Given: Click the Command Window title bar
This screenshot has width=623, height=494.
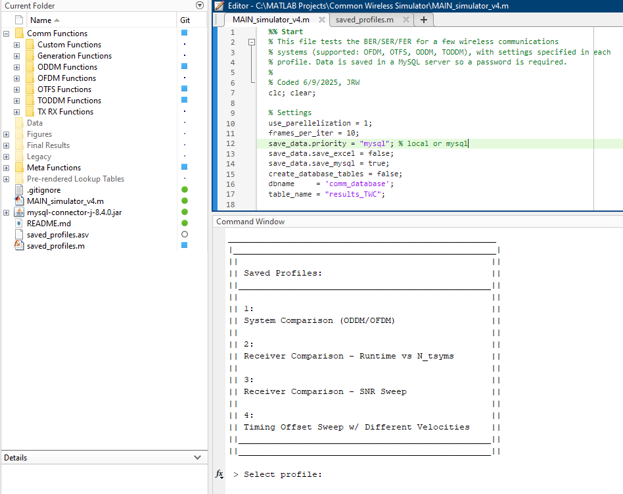Looking at the screenshot, I should (x=417, y=222).
